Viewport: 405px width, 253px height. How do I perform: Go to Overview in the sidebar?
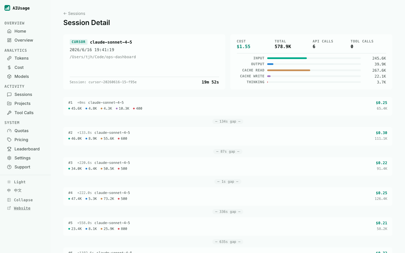pyautogui.click(x=25, y=40)
